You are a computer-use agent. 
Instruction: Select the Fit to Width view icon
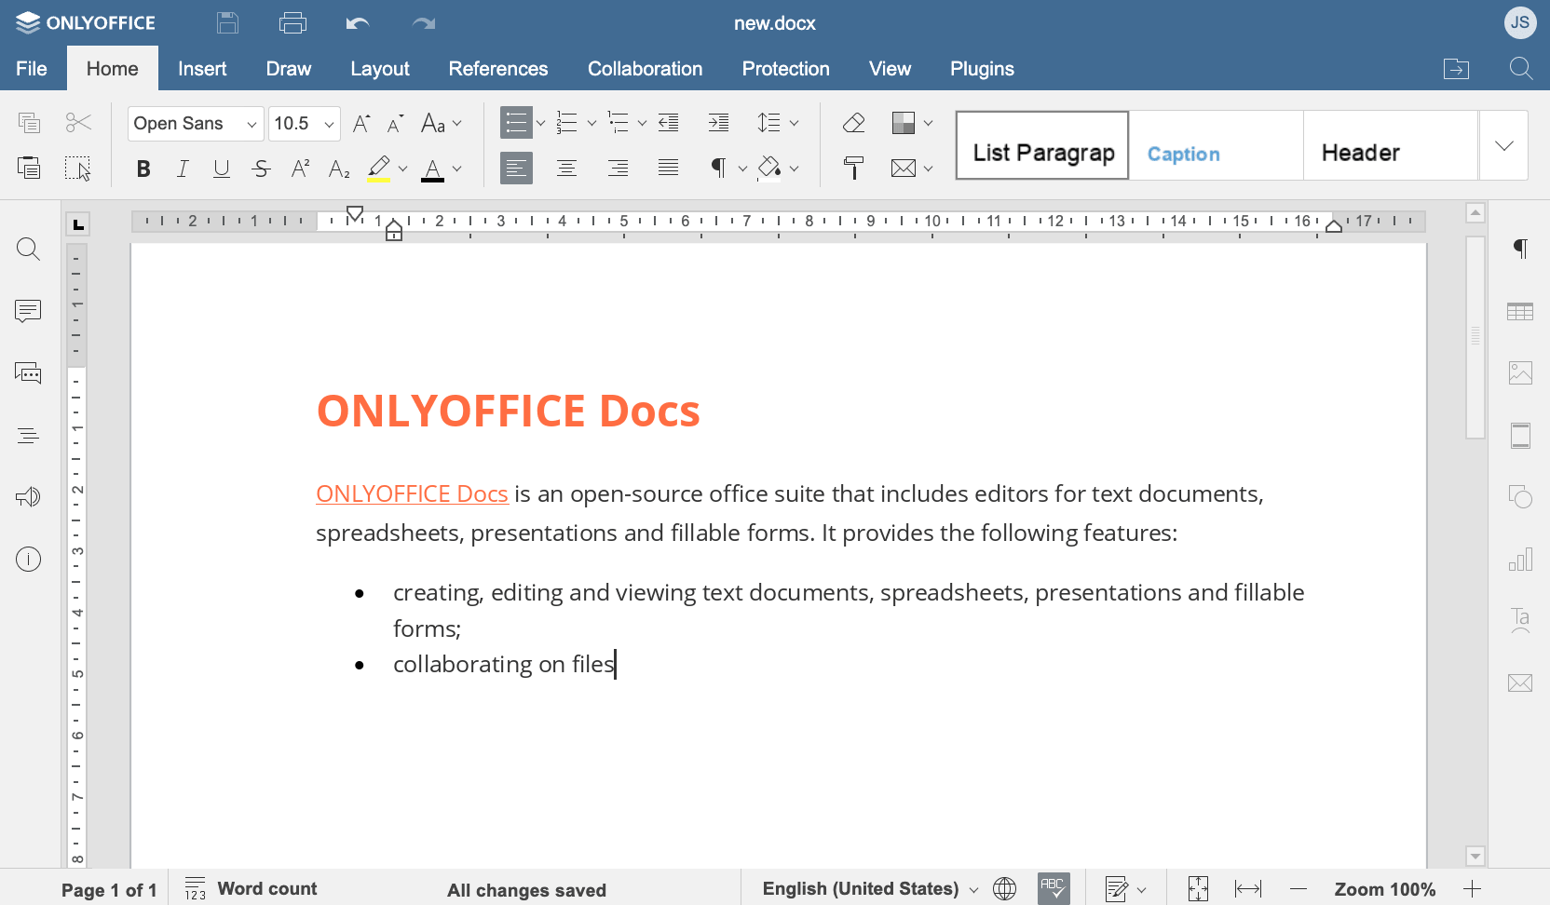1248,888
